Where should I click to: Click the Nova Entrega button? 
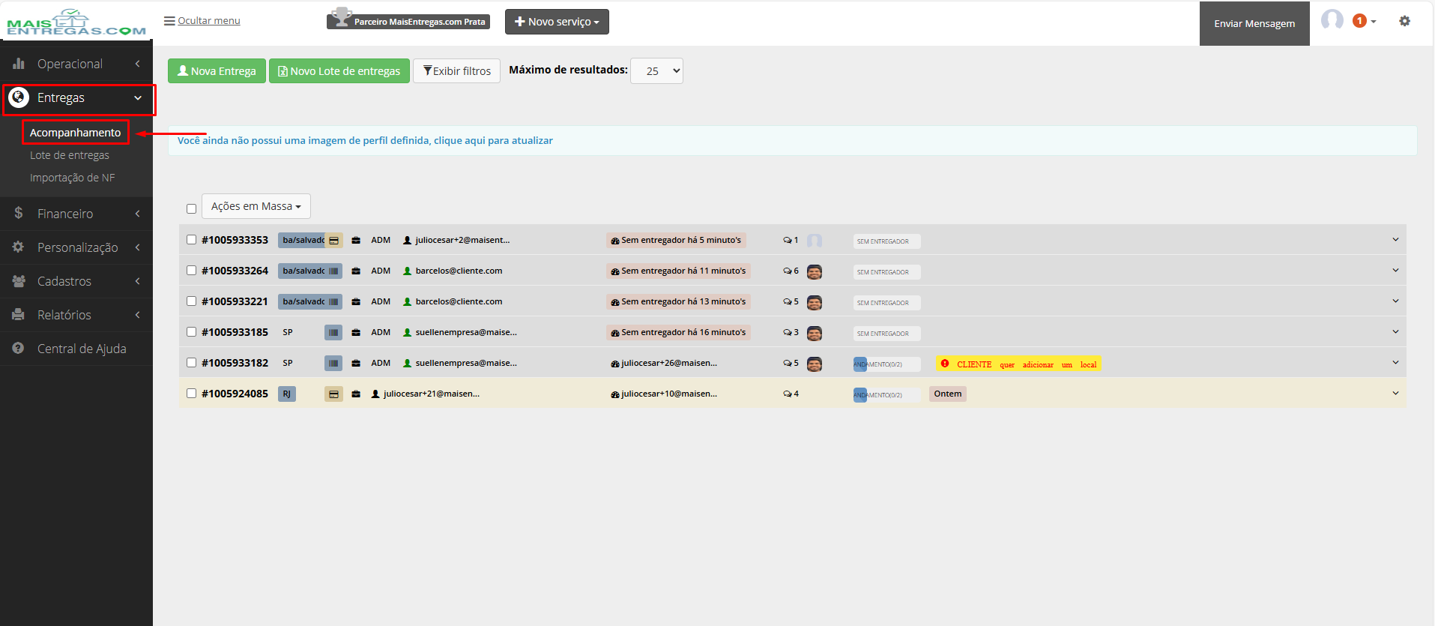(217, 71)
